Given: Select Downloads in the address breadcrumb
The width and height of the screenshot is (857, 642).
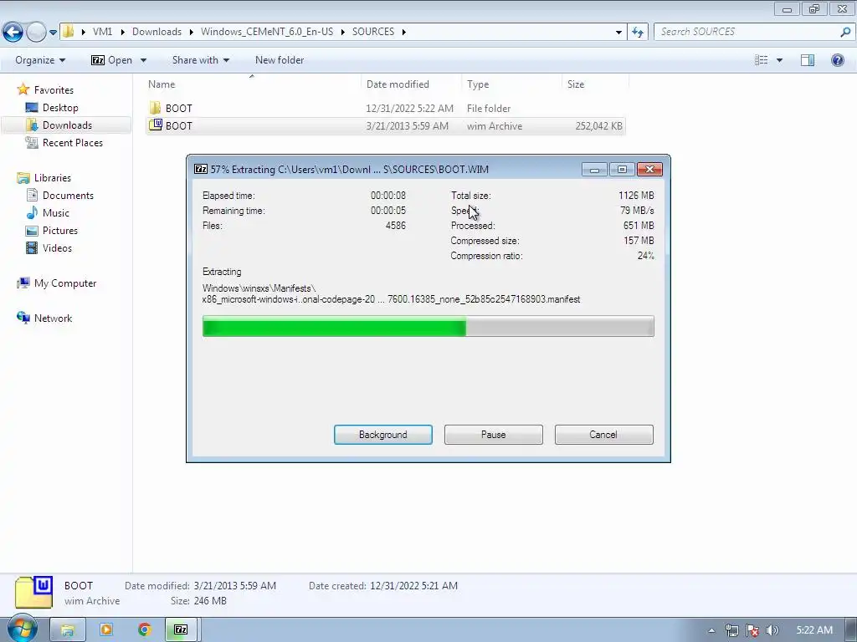Looking at the screenshot, I should tap(157, 32).
